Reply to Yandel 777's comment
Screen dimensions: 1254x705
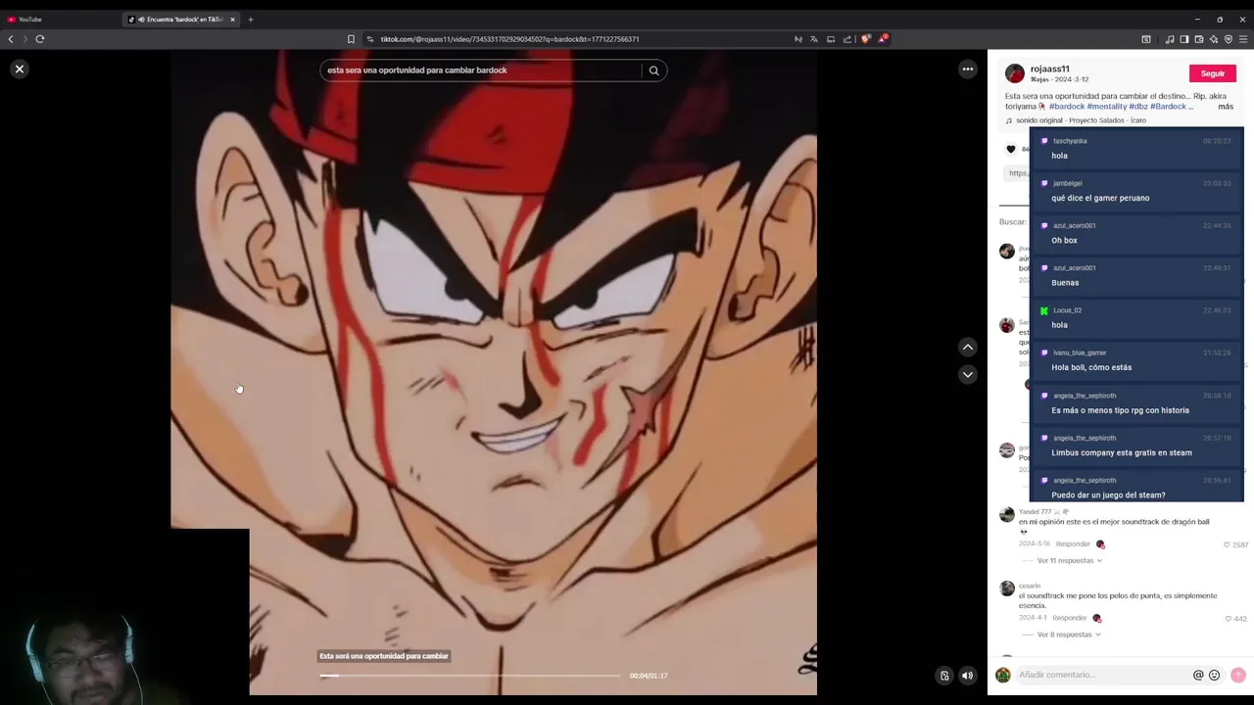click(x=1073, y=544)
